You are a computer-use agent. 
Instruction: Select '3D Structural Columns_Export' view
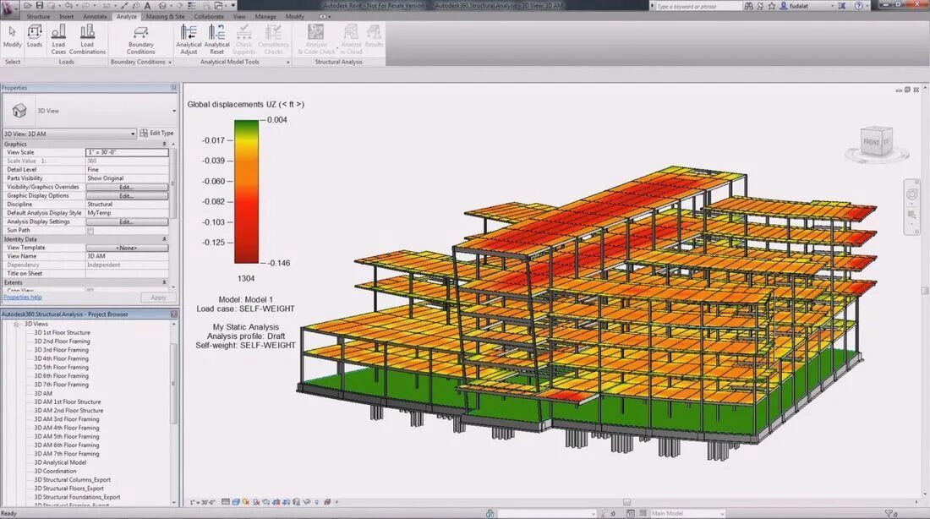[x=72, y=480]
